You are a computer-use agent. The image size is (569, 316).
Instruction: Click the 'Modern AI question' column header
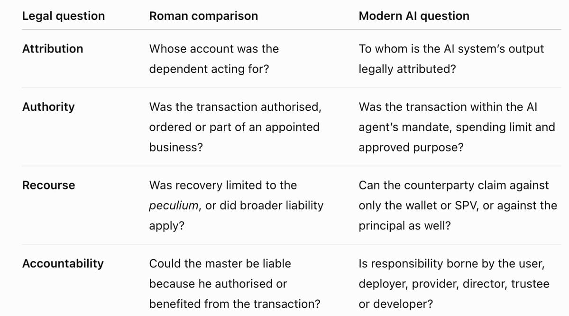click(x=414, y=16)
